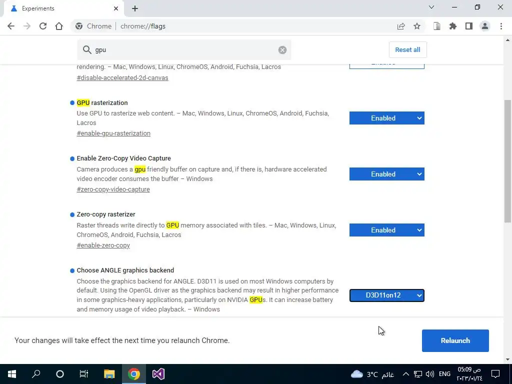Open the #enable-gpu-rasterization link
Screen dimensions: 512x384
tap(113, 133)
